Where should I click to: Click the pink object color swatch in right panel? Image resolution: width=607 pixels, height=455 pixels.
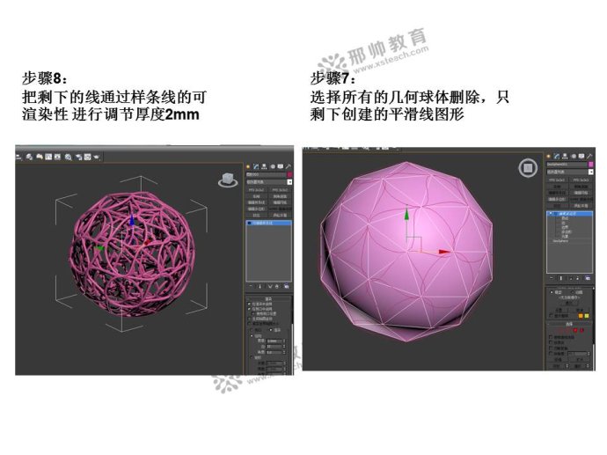tap(591, 165)
